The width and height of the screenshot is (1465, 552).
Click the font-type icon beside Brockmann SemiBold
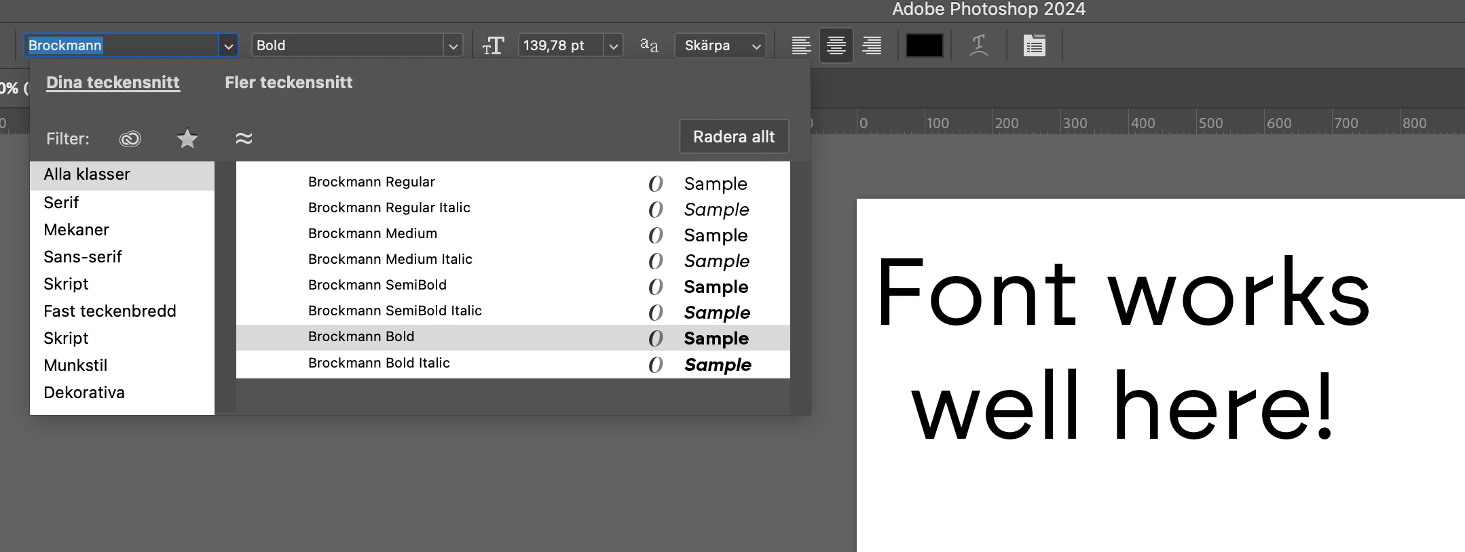click(x=655, y=287)
